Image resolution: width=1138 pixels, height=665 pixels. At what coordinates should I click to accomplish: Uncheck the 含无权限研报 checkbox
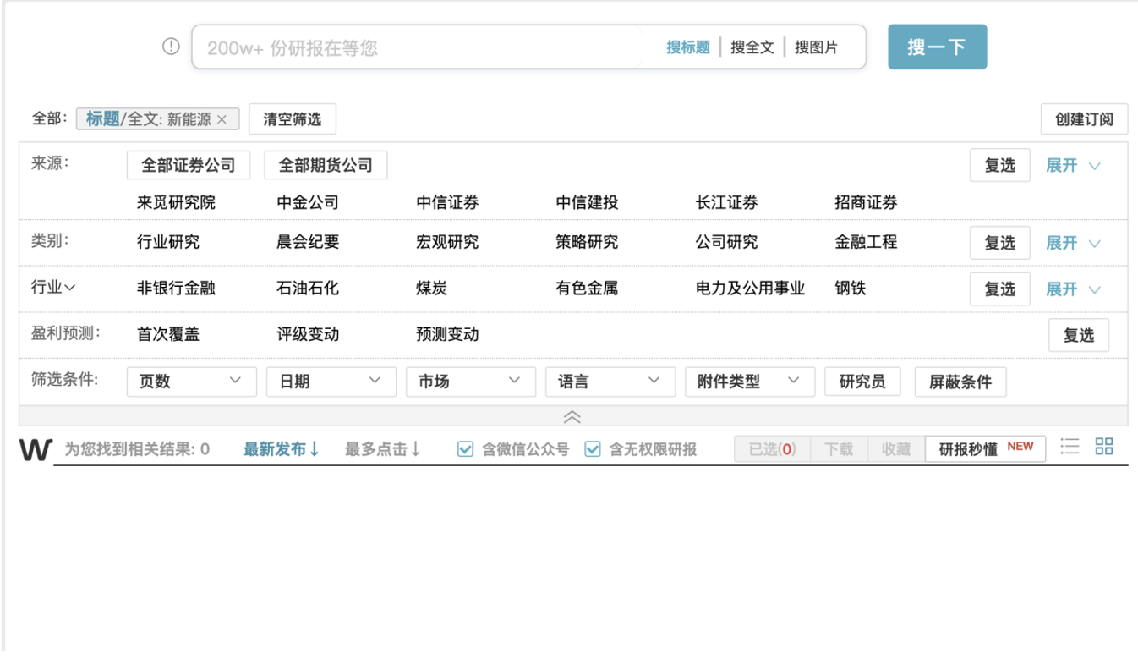point(593,449)
